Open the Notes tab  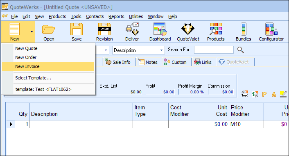click(148, 62)
